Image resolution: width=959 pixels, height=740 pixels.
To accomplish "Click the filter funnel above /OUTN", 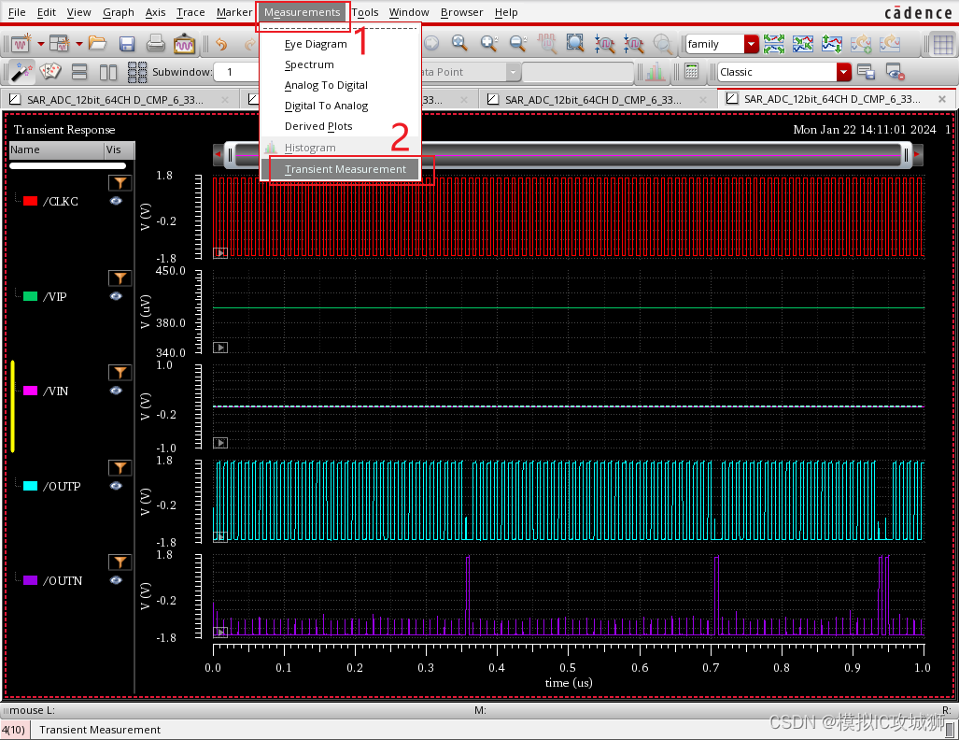I will coord(120,562).
